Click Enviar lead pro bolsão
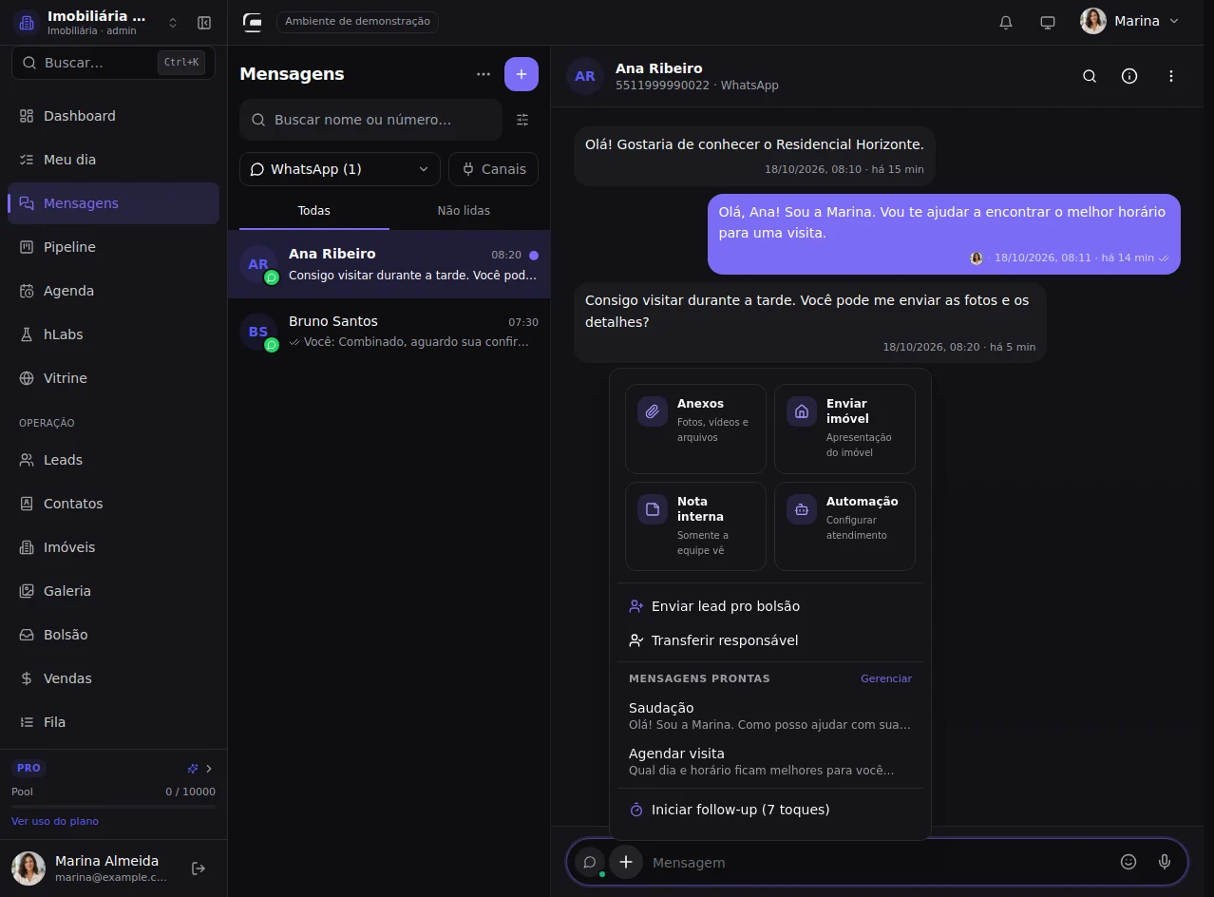 pos(769,606)
